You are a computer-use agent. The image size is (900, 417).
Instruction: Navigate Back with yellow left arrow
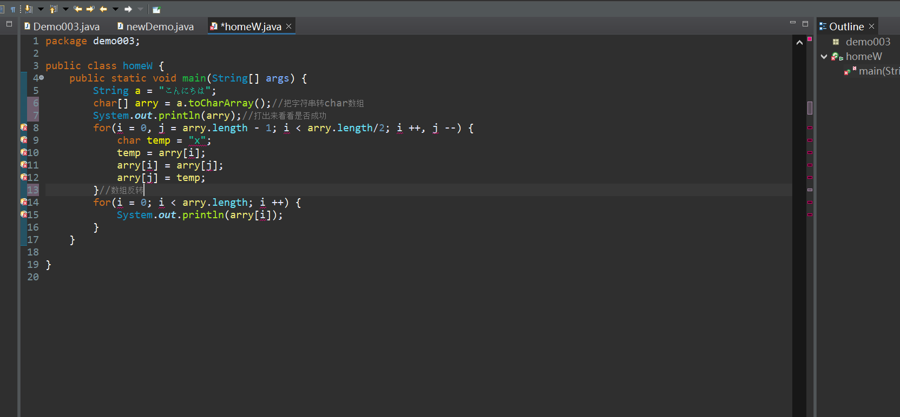(103, 9)
